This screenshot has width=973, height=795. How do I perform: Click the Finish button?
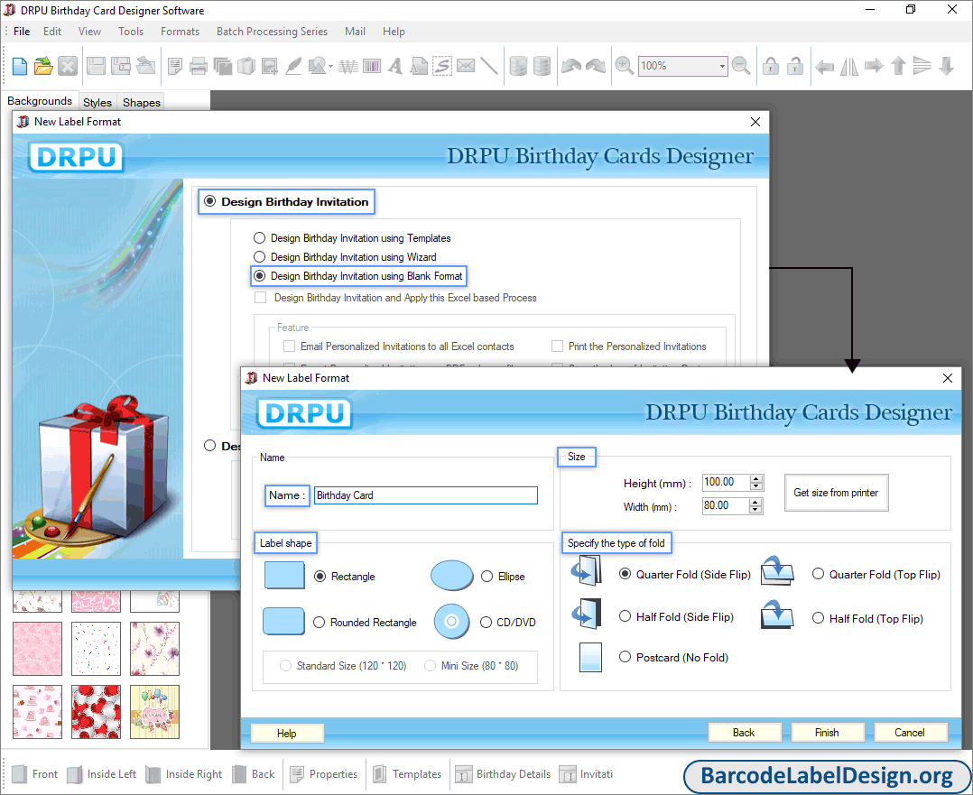(827, 733)
